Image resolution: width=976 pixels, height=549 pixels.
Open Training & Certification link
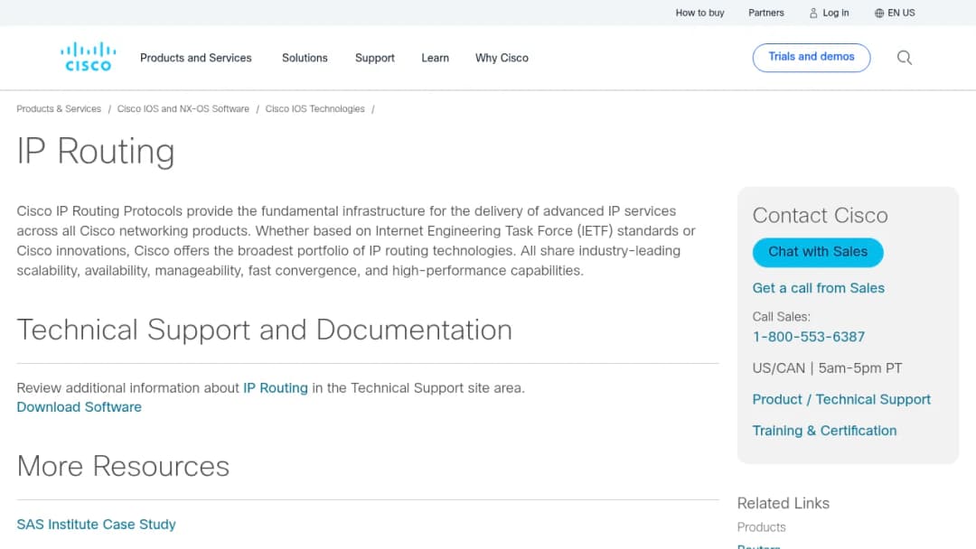pos(824,430)
